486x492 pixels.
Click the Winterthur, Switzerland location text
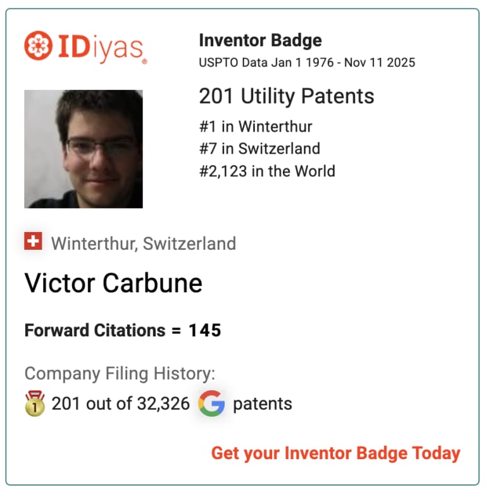(144, 243)
